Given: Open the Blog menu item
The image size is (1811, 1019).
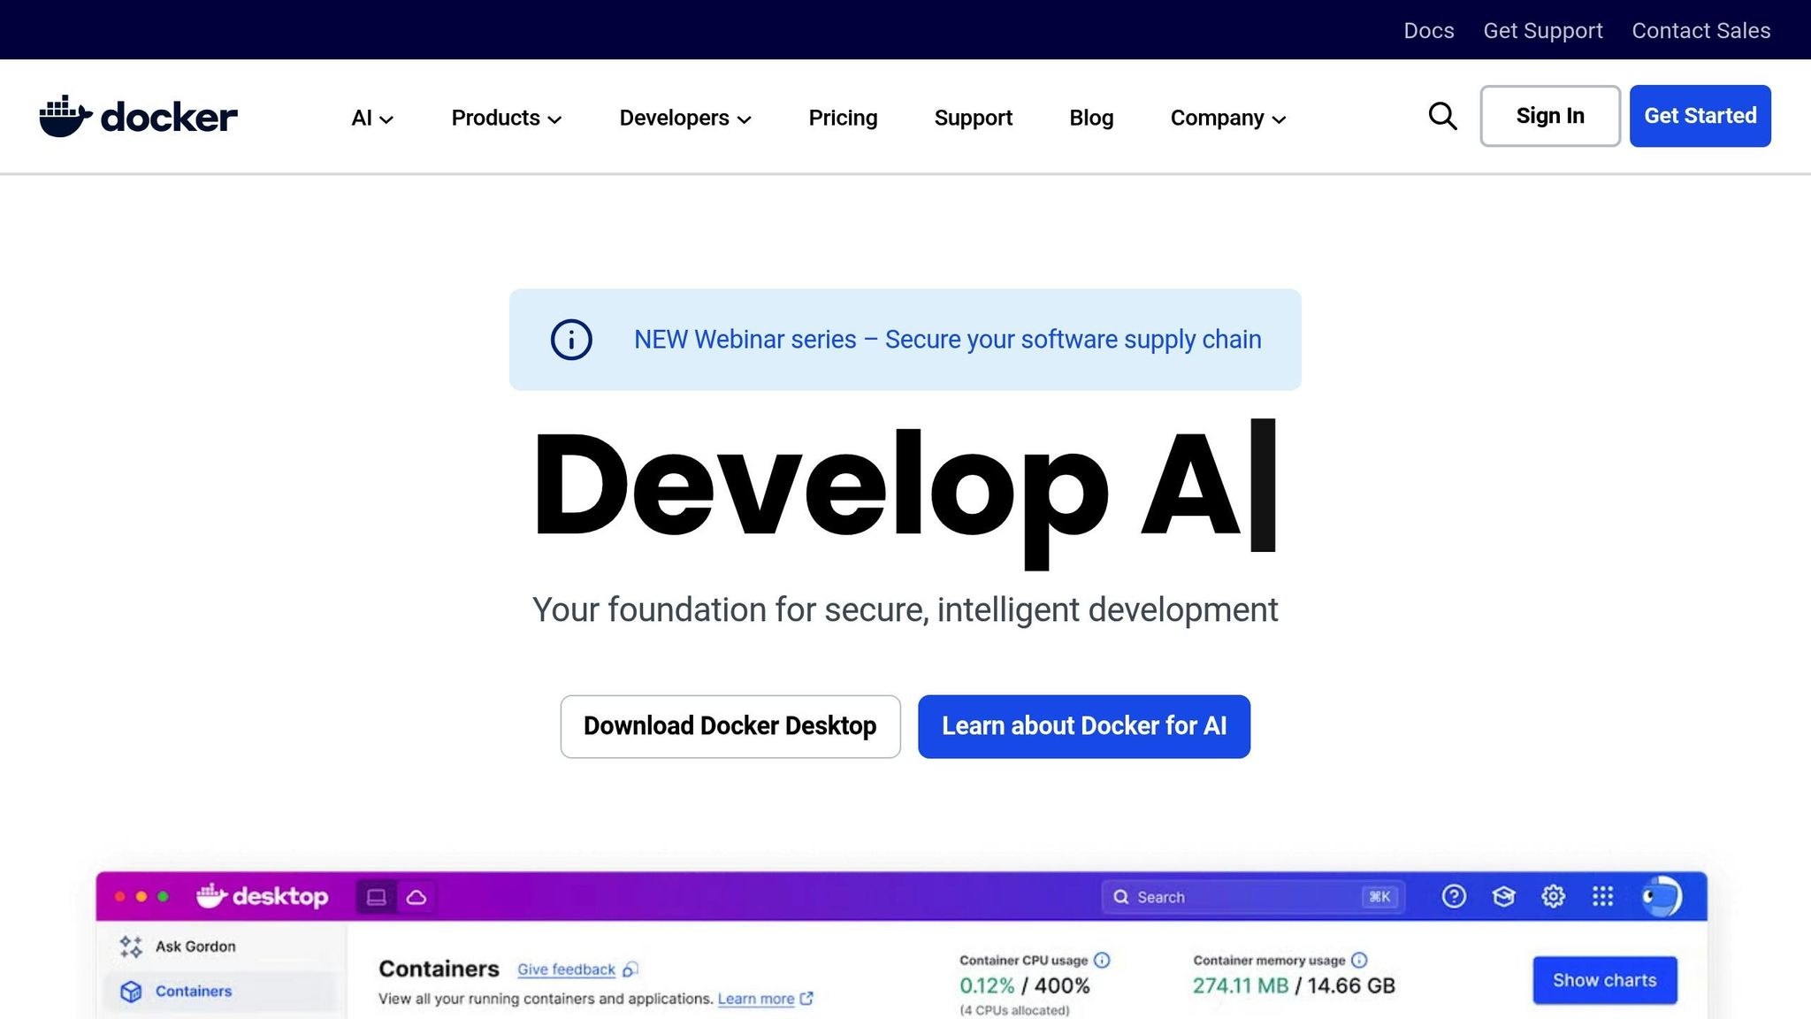Looking at the screenshot, I should [x=1091, y=119].
